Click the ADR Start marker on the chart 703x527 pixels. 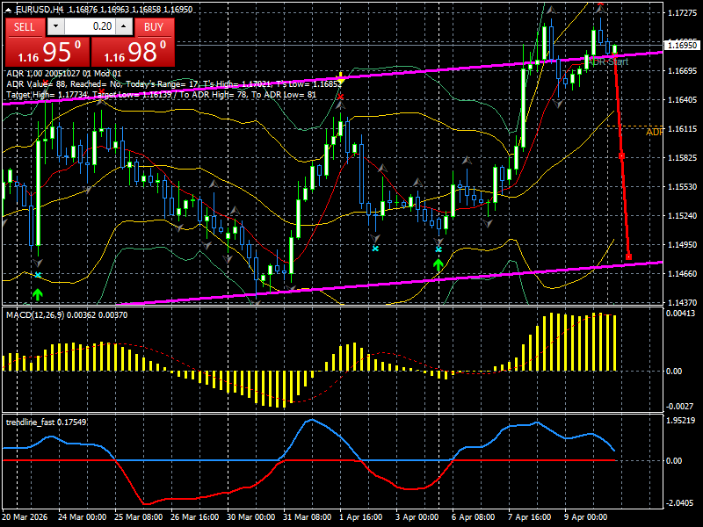606,61
